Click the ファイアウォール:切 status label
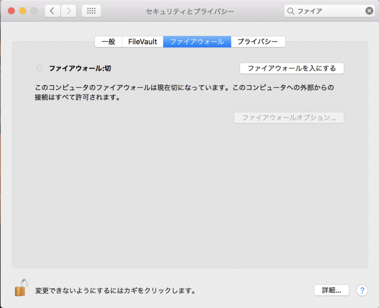Image resolution: width=379 pixels, height=308 pixels. [x=80, y=69]
